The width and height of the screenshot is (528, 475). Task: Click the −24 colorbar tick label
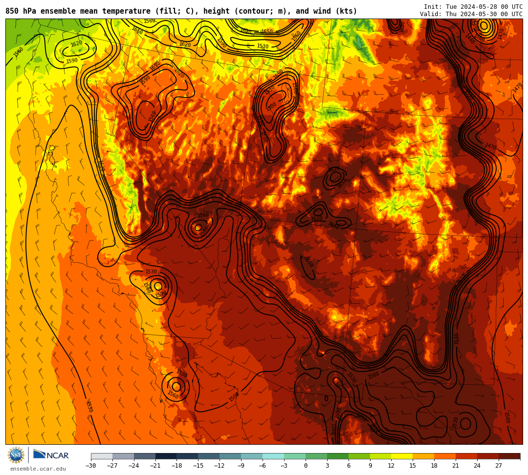[x=133, y=466]
